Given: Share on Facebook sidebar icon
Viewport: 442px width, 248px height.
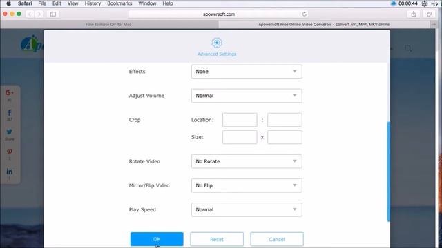Looking at the screenshot, I should click(9, 113).
